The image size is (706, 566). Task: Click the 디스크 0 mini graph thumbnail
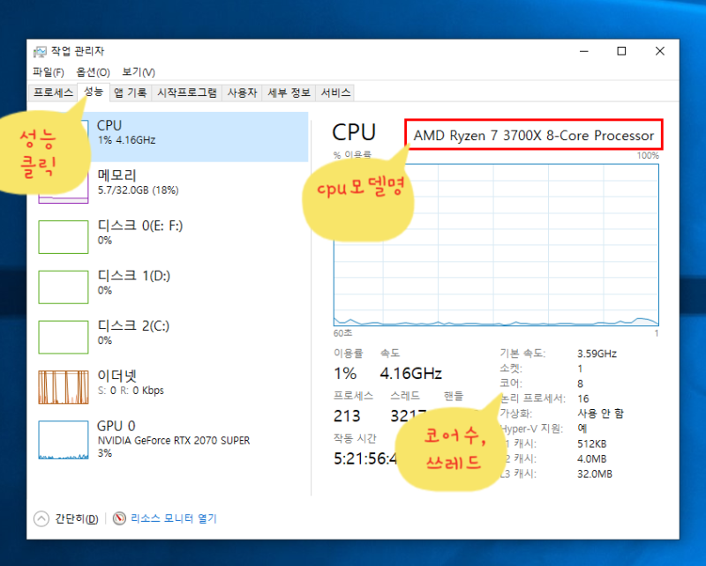click(x=63, y=236)
